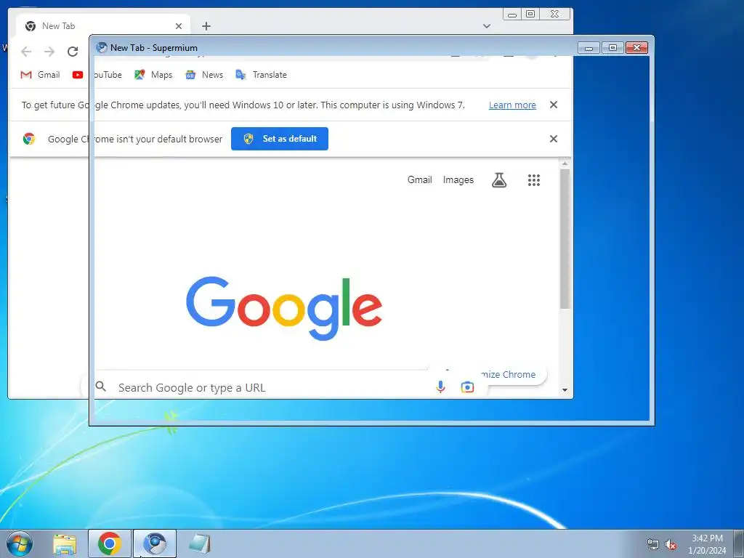Image resolution: width=744 pixels, height=558 pixels.
Task: Search by image with camera icon
Action: [467, 387]
